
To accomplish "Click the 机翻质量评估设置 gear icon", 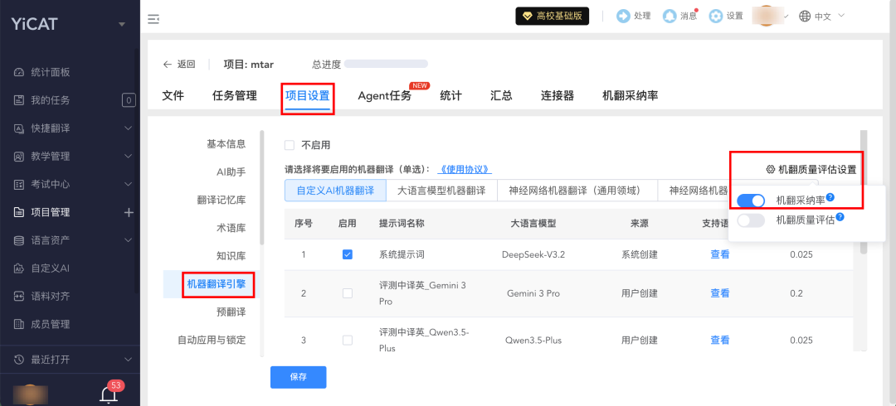I will click(x=771, y=170).
